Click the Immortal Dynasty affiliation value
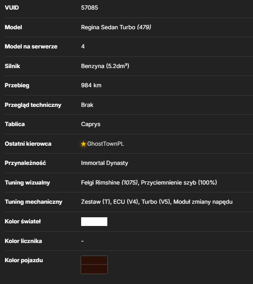 coord(105,163)
